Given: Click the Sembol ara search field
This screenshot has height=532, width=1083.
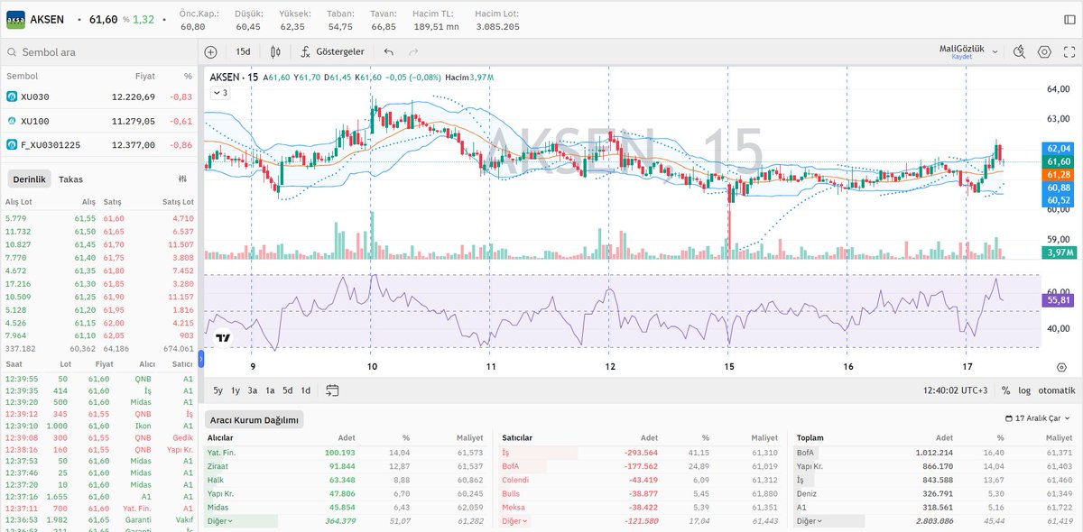Looking at the screenshot, I should 99,53.
